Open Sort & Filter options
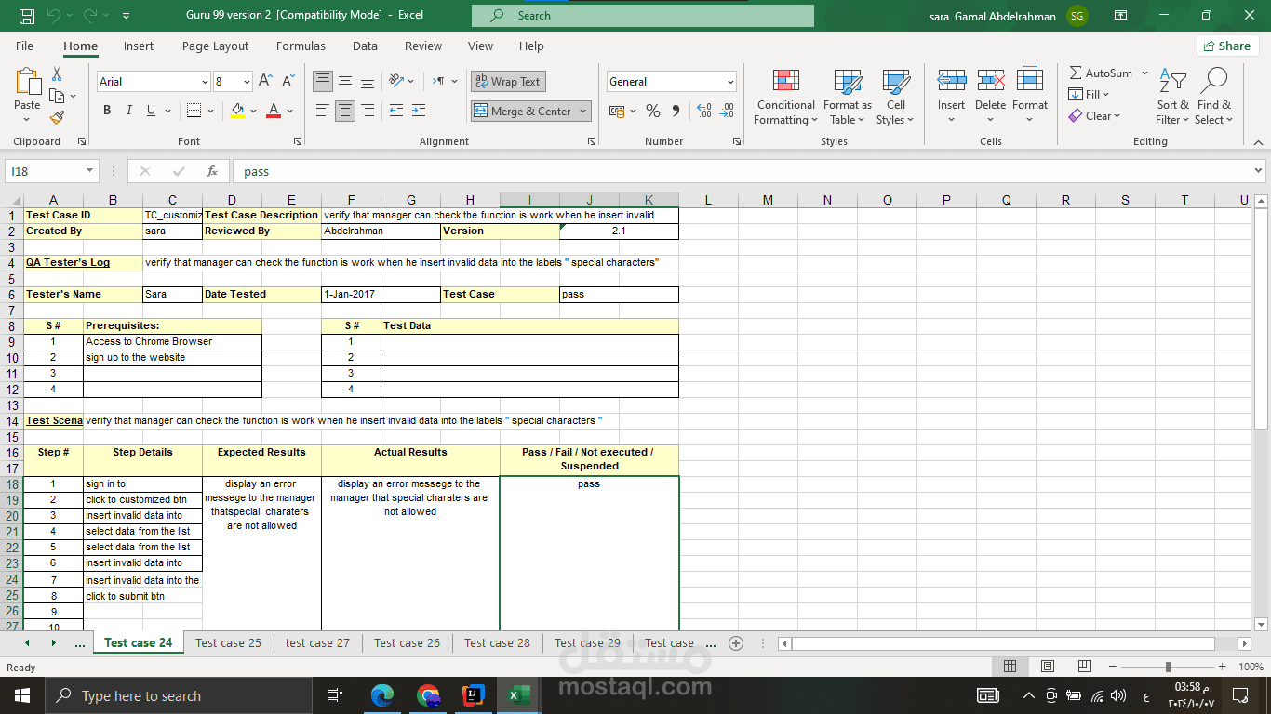1271x714 pixels. click(x=1172, y=97)
